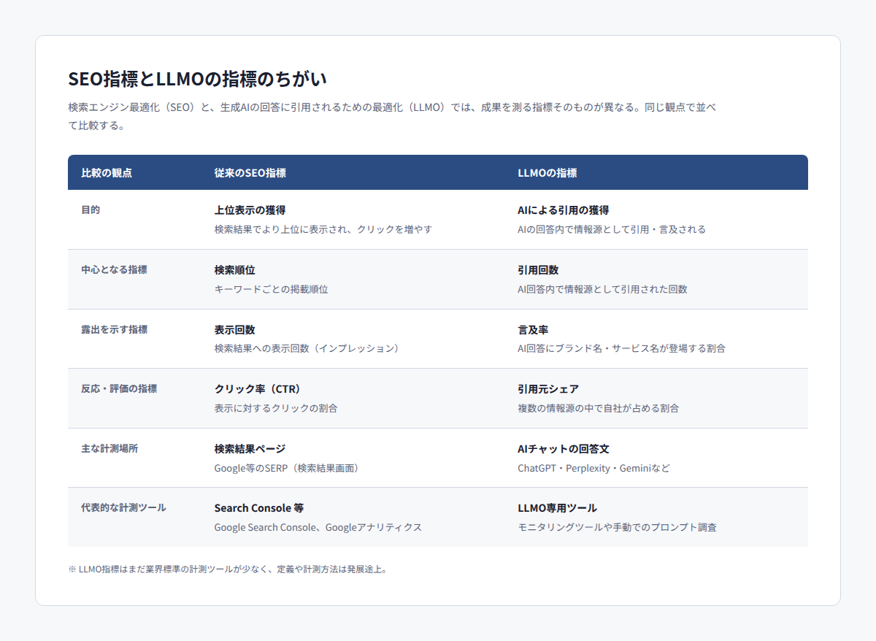Select column header 従来のSEO指標
Image resolution: width=876 pixels, height=641 pixels.
tap(250, 173)
